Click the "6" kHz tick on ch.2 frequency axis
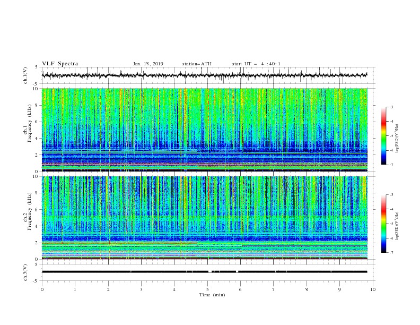 coord(37,209)
